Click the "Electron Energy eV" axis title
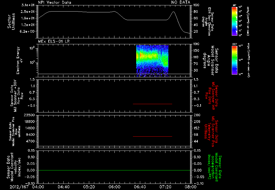Screen dimensions: 275x190 (x=20, y=60)
